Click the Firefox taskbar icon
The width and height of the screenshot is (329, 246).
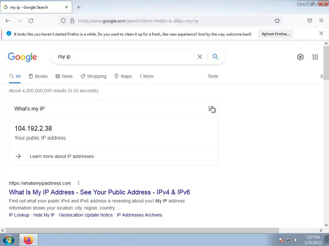[x=29, y=240]
